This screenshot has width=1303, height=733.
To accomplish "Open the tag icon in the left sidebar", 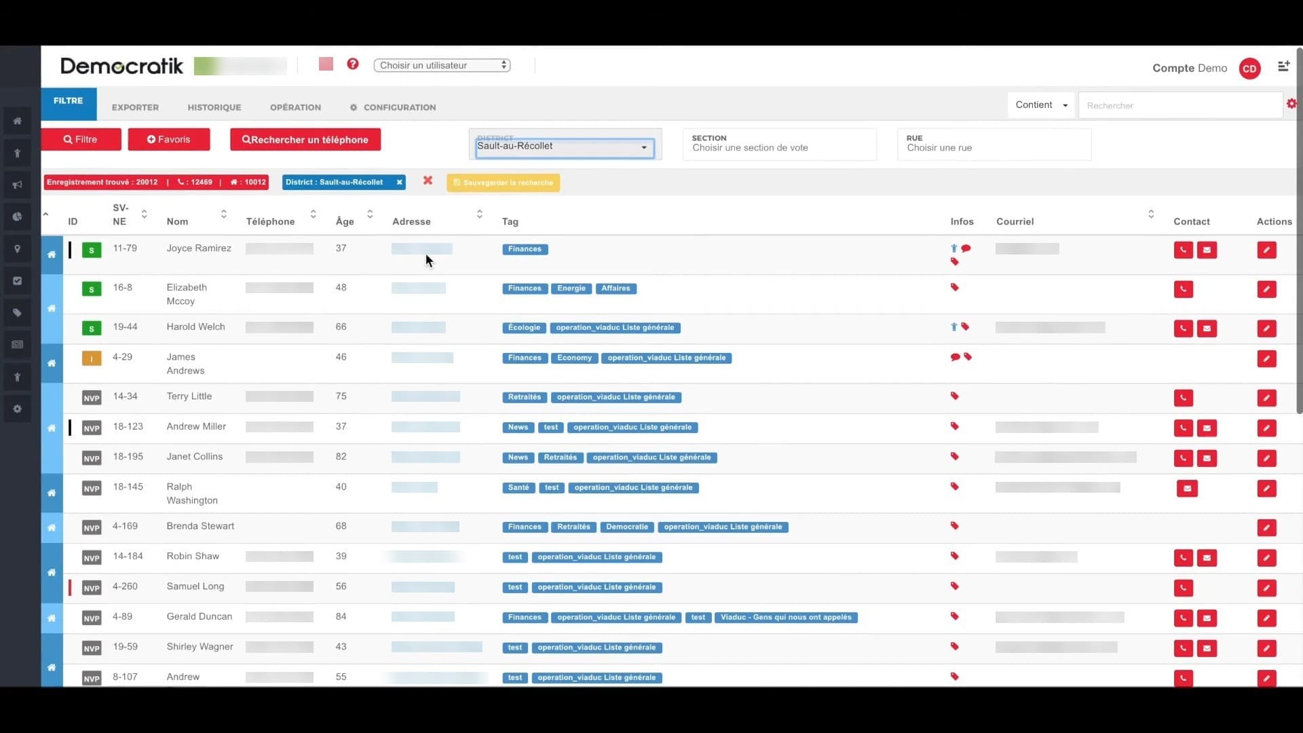I will [18, 313].
